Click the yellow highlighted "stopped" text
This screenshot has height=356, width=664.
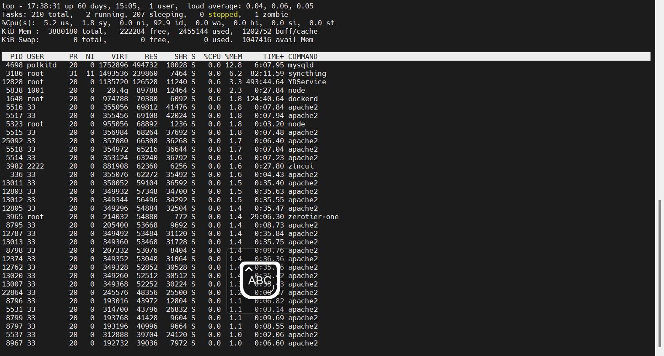pyautogui.click(x=223, y=14)
